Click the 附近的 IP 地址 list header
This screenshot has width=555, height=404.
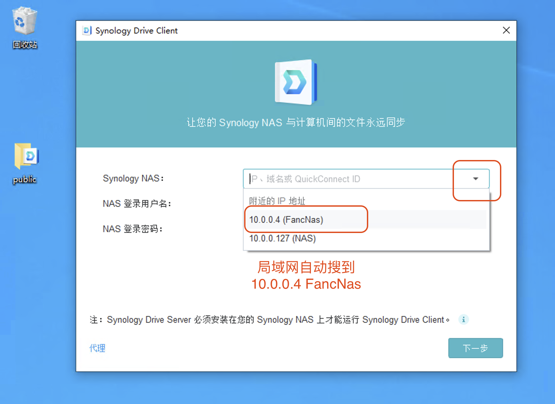[x=277, y=201]
